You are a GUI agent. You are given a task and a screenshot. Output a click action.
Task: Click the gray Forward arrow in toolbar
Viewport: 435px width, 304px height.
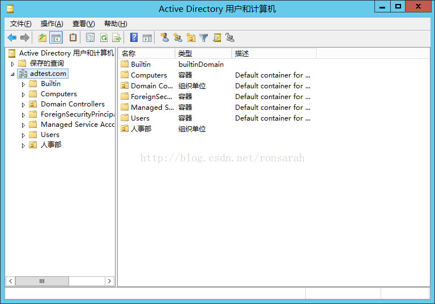(x=25, y=37)
